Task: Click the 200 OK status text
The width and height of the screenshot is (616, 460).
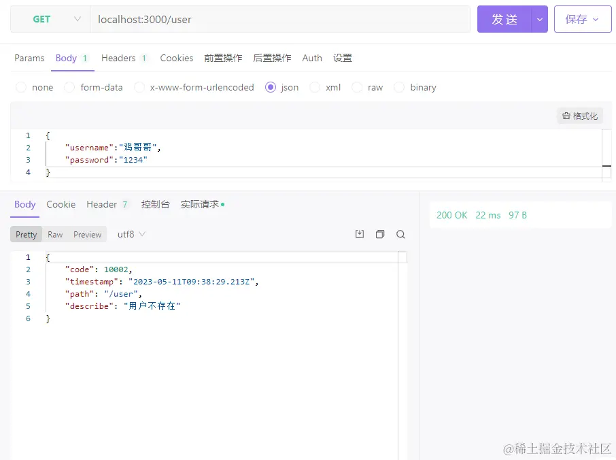Action: click(x=451, y=215)
